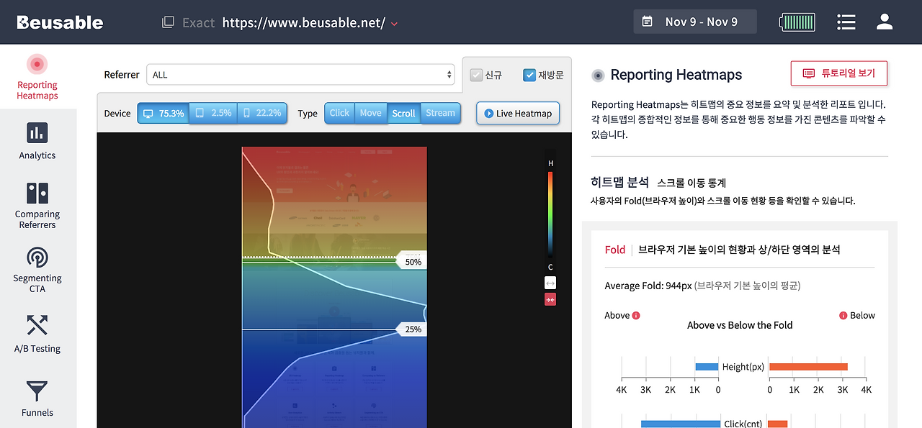Switch heatmap type to Move

[370, 113]
